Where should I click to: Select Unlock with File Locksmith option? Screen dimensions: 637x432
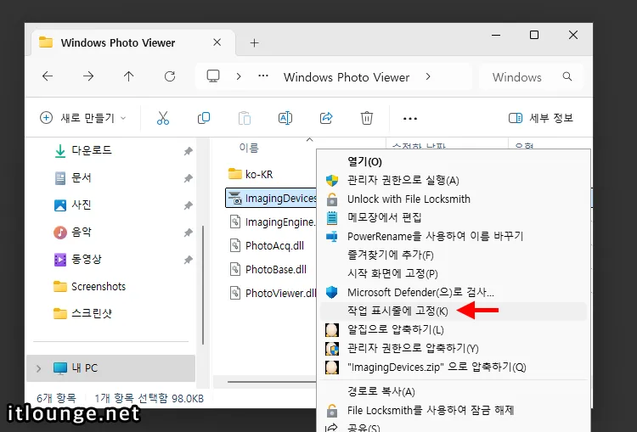409,199
